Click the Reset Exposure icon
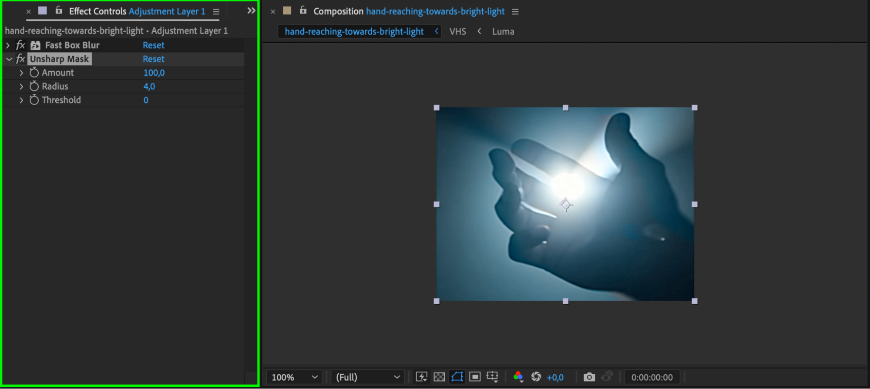The height and width of the screenshot is (389, 870). click(x=536, y=377)
